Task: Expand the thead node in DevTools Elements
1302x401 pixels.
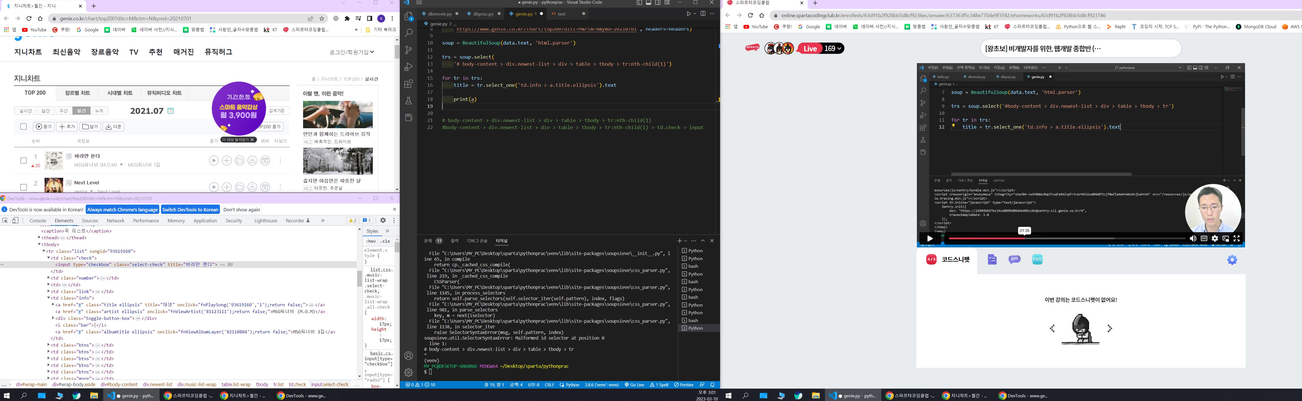Action: pyautogui.click(x=39, y=238)
